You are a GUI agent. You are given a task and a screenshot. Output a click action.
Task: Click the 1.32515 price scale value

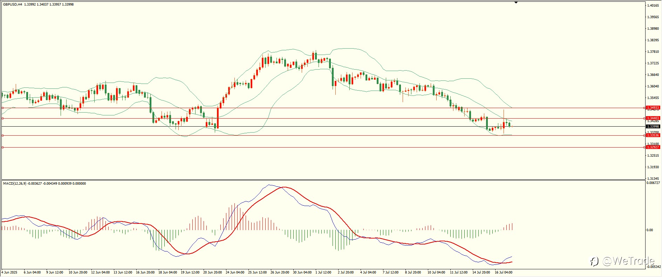coord(654,156)
